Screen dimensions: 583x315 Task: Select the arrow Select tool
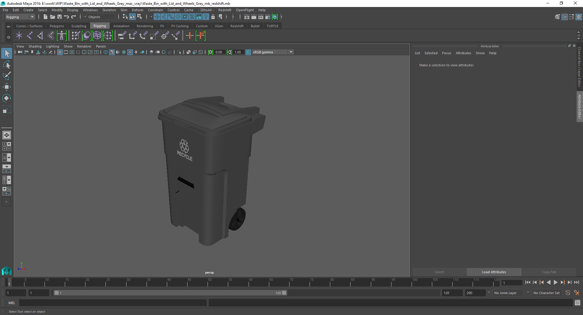click(7, 54)
